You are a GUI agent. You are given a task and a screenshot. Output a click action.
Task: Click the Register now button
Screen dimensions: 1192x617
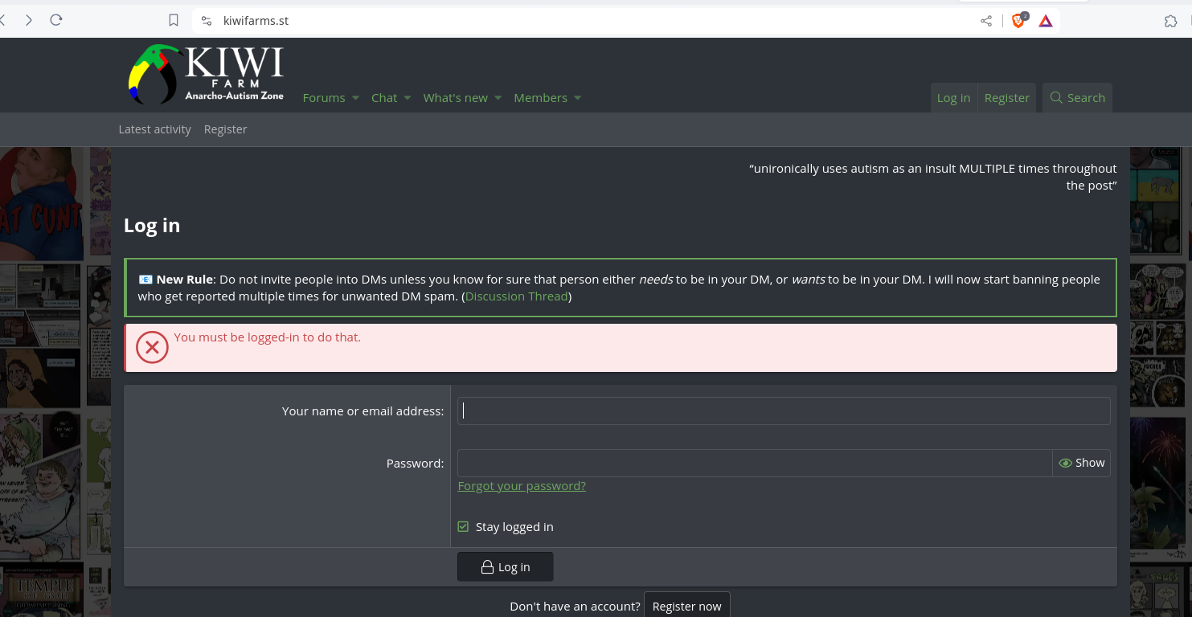coord(687,607)
